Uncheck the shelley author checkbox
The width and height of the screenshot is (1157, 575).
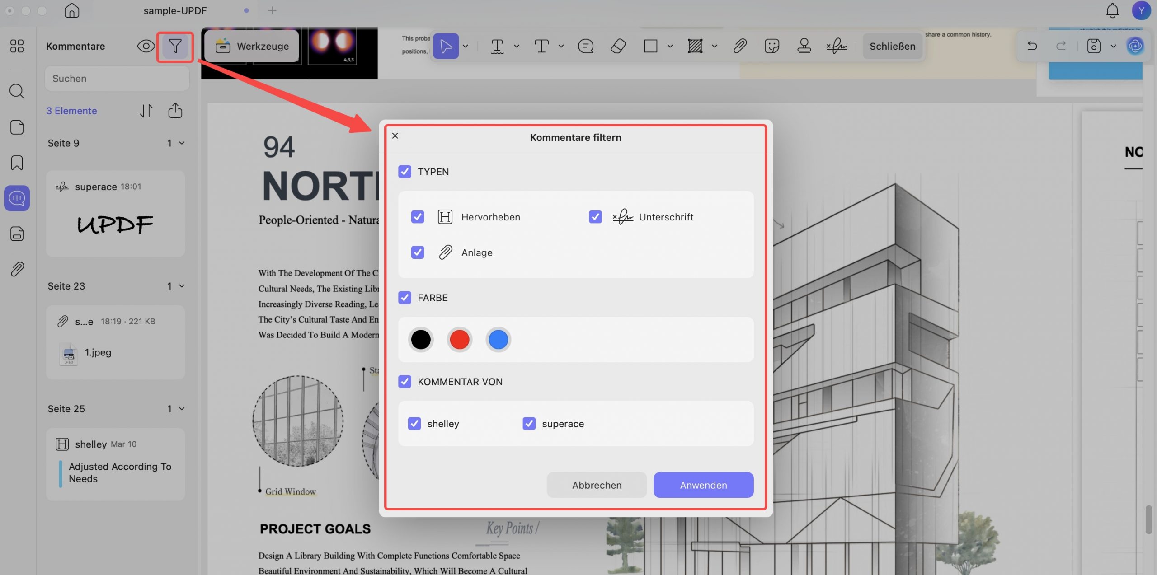click(x=414, y=424)
